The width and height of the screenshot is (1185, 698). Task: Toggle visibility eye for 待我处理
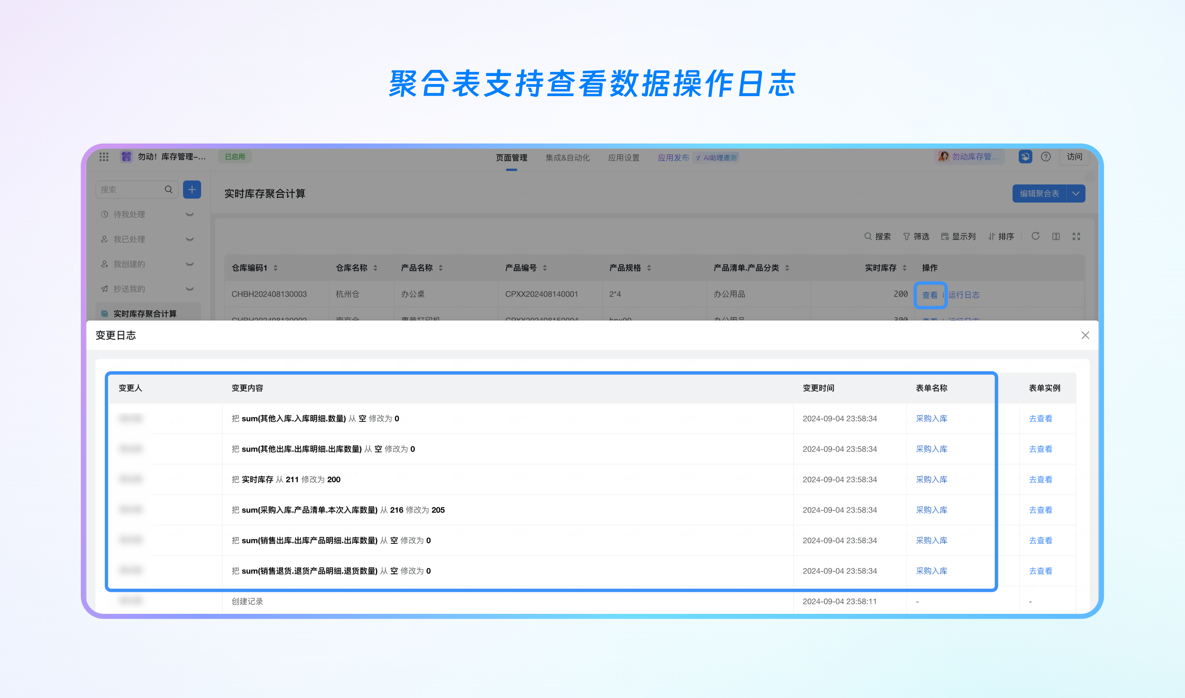coord(190,214)
